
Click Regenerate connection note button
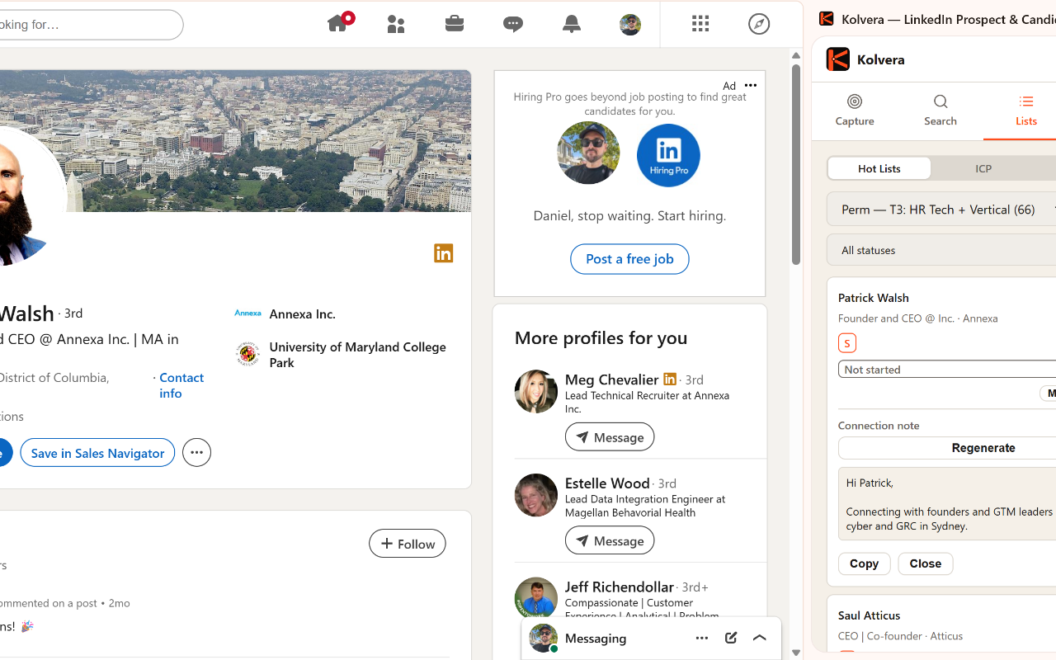948,448
